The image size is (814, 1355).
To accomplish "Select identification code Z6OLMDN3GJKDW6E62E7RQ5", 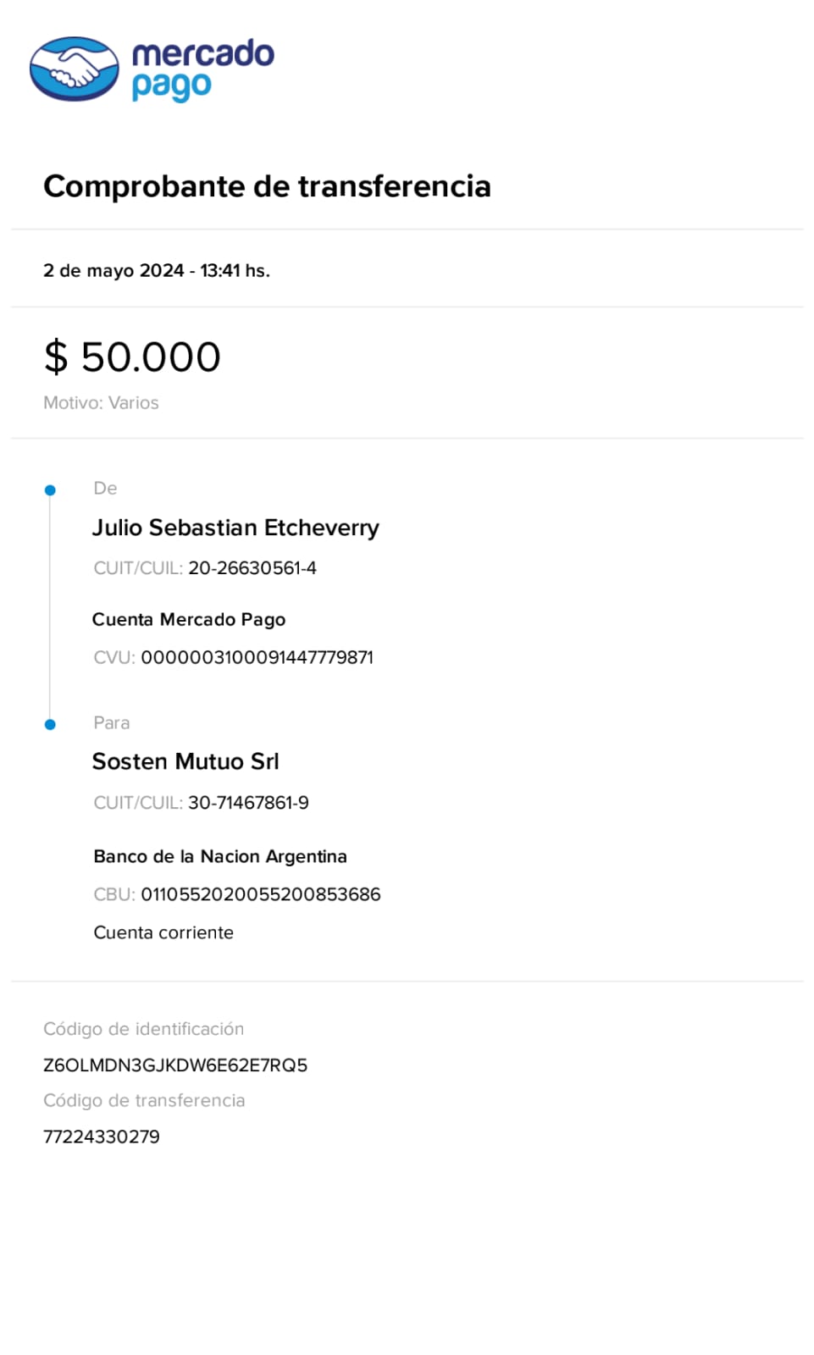I will [x=175, y=1065].
